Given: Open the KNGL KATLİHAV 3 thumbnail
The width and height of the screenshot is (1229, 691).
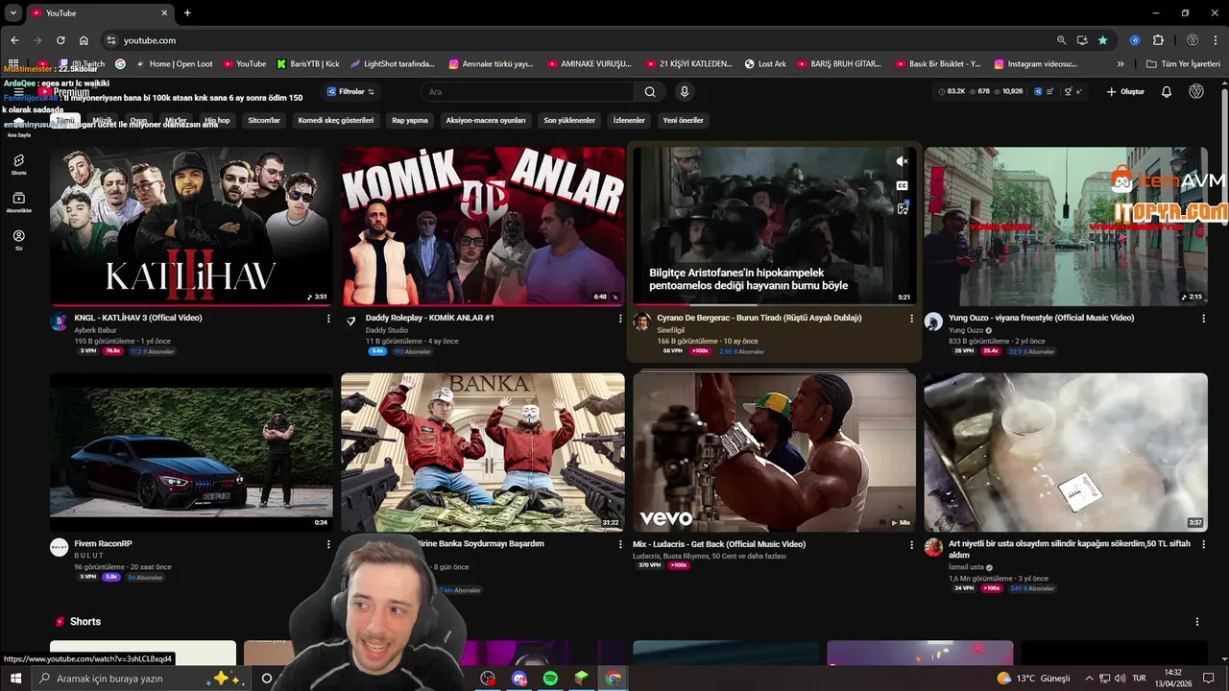Looking at the screenshot, I should pos(191,226).
